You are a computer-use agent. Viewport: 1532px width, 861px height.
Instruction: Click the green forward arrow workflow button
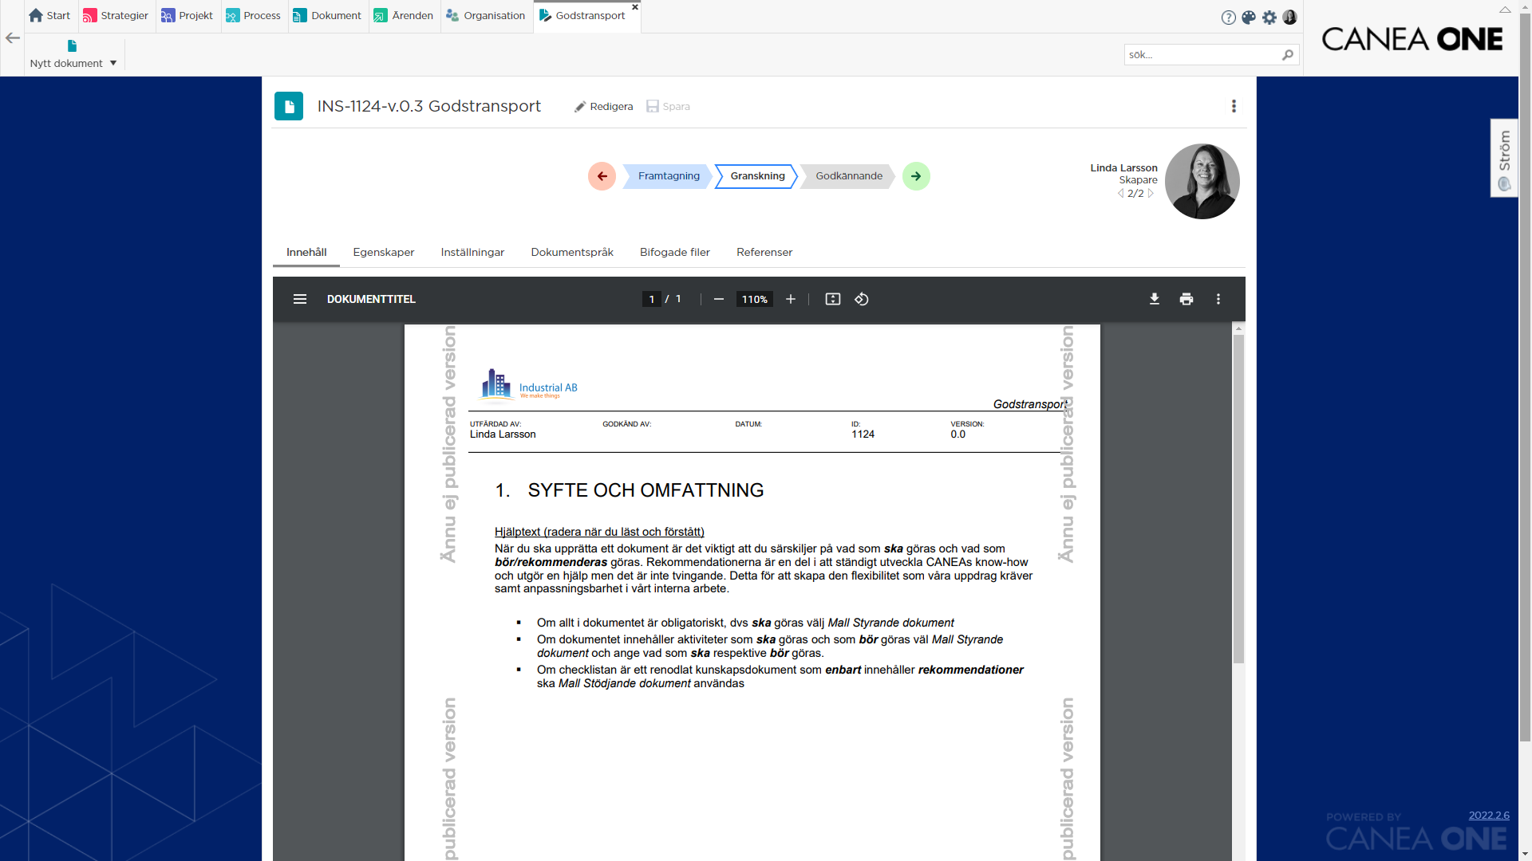pyautogui.click(x=916, y=176)
